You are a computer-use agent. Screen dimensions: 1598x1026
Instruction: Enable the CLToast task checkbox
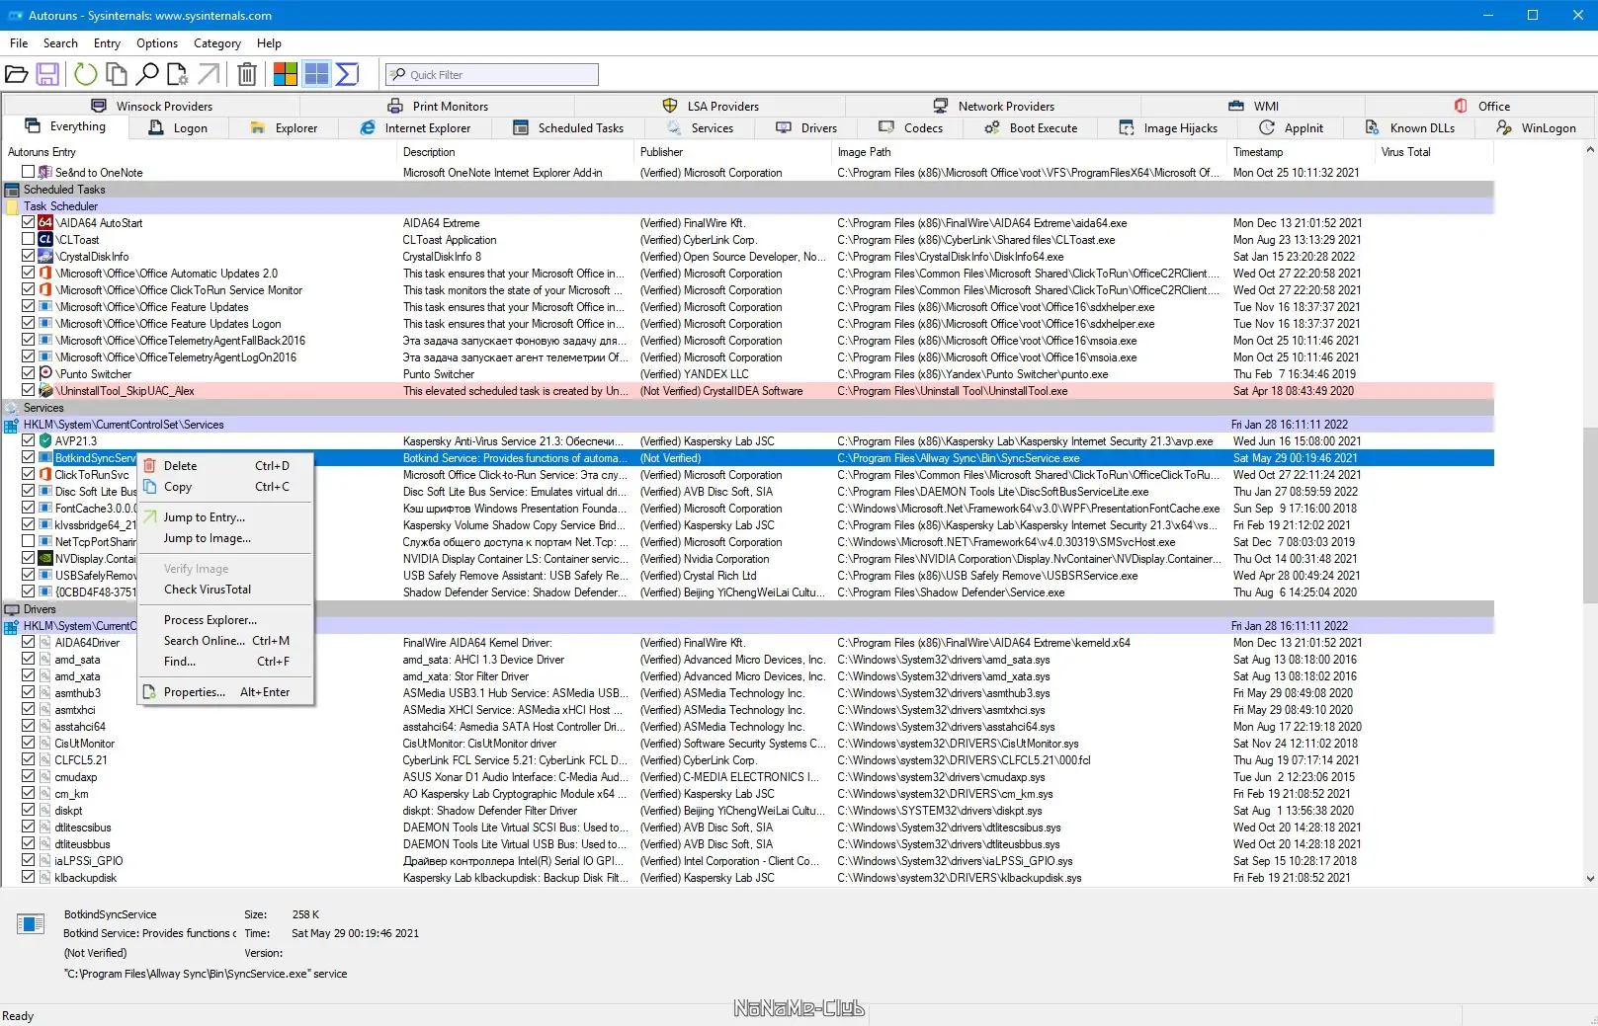click(x=29, y=239)
